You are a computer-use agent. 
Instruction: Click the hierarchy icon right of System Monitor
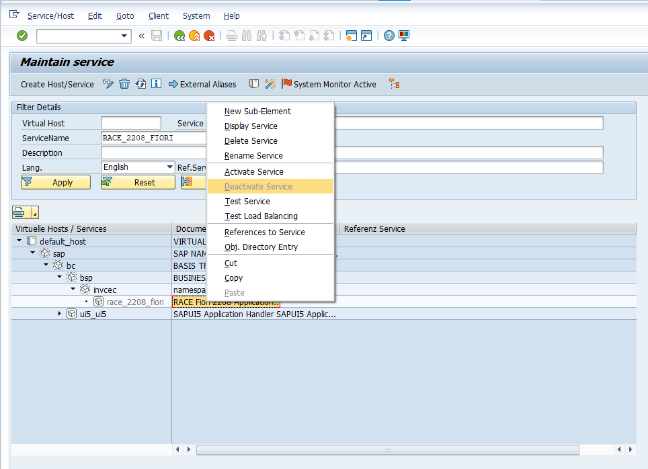395,84
